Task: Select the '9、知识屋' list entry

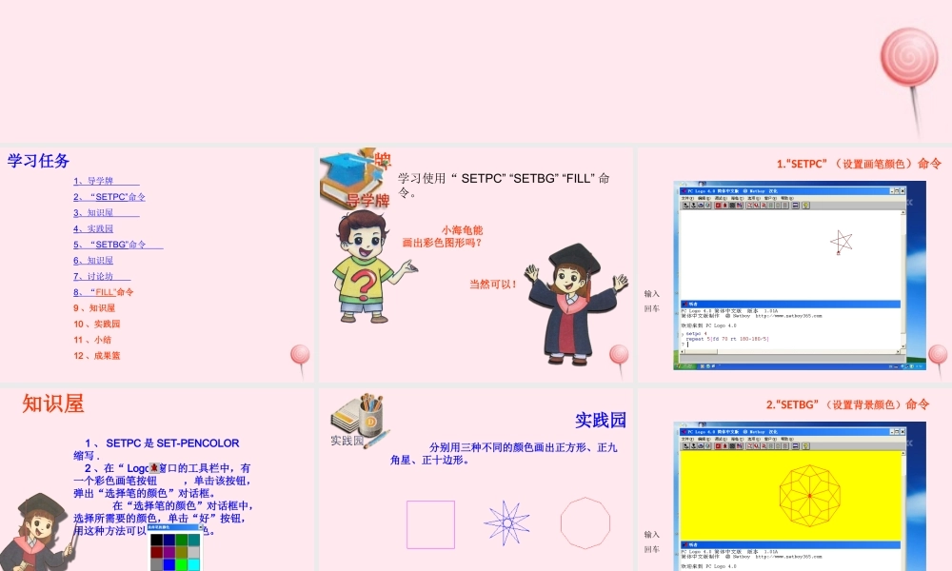Action: [94, 307]
